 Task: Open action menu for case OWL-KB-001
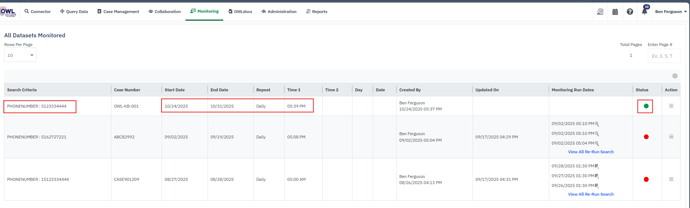pos(671,106)
